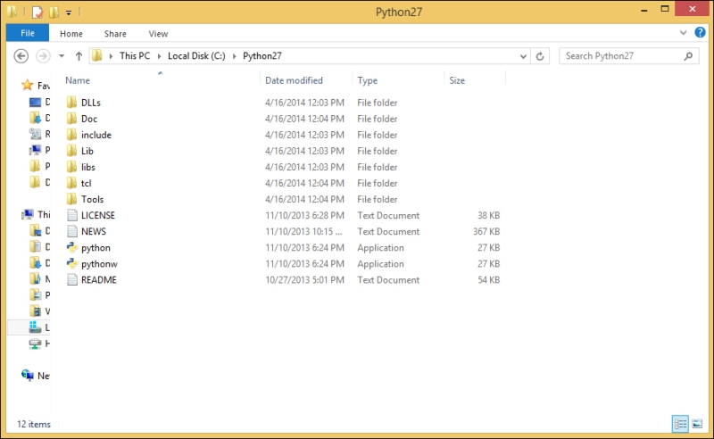Screen dimensions: 714x439
Task: Go up one folder level
Action: (x=79, y=56)
